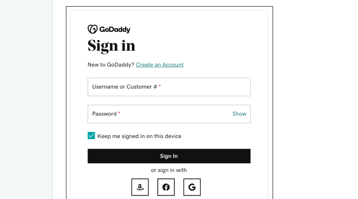The width and height of the screenshot is (358, 199).
Task: Click the GoDaddy heart logo icon
Action: (x=92, y=29)
